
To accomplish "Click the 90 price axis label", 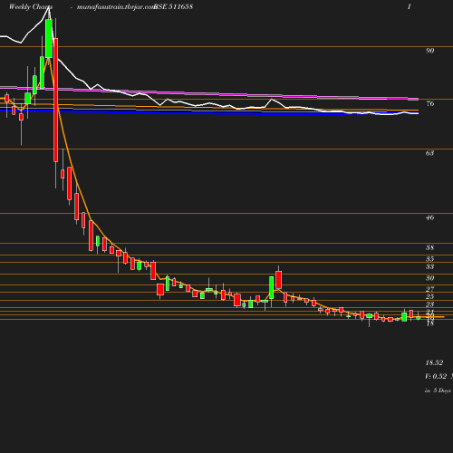I will point(429,51).
